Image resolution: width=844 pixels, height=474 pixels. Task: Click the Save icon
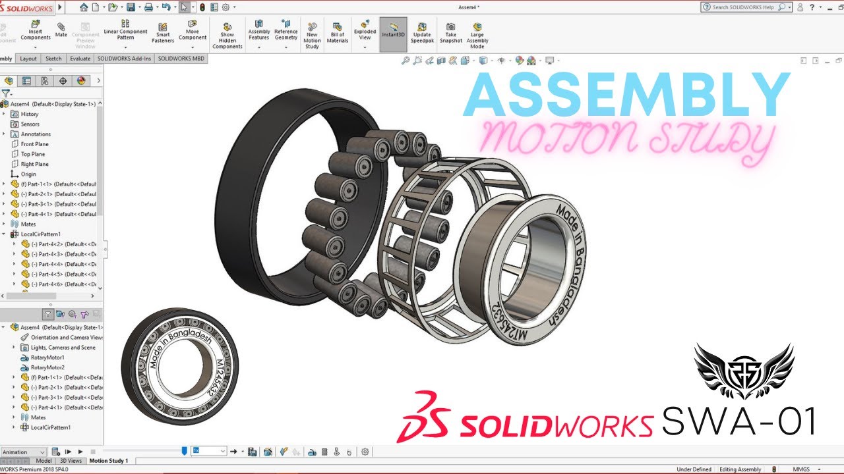(131, 7)
